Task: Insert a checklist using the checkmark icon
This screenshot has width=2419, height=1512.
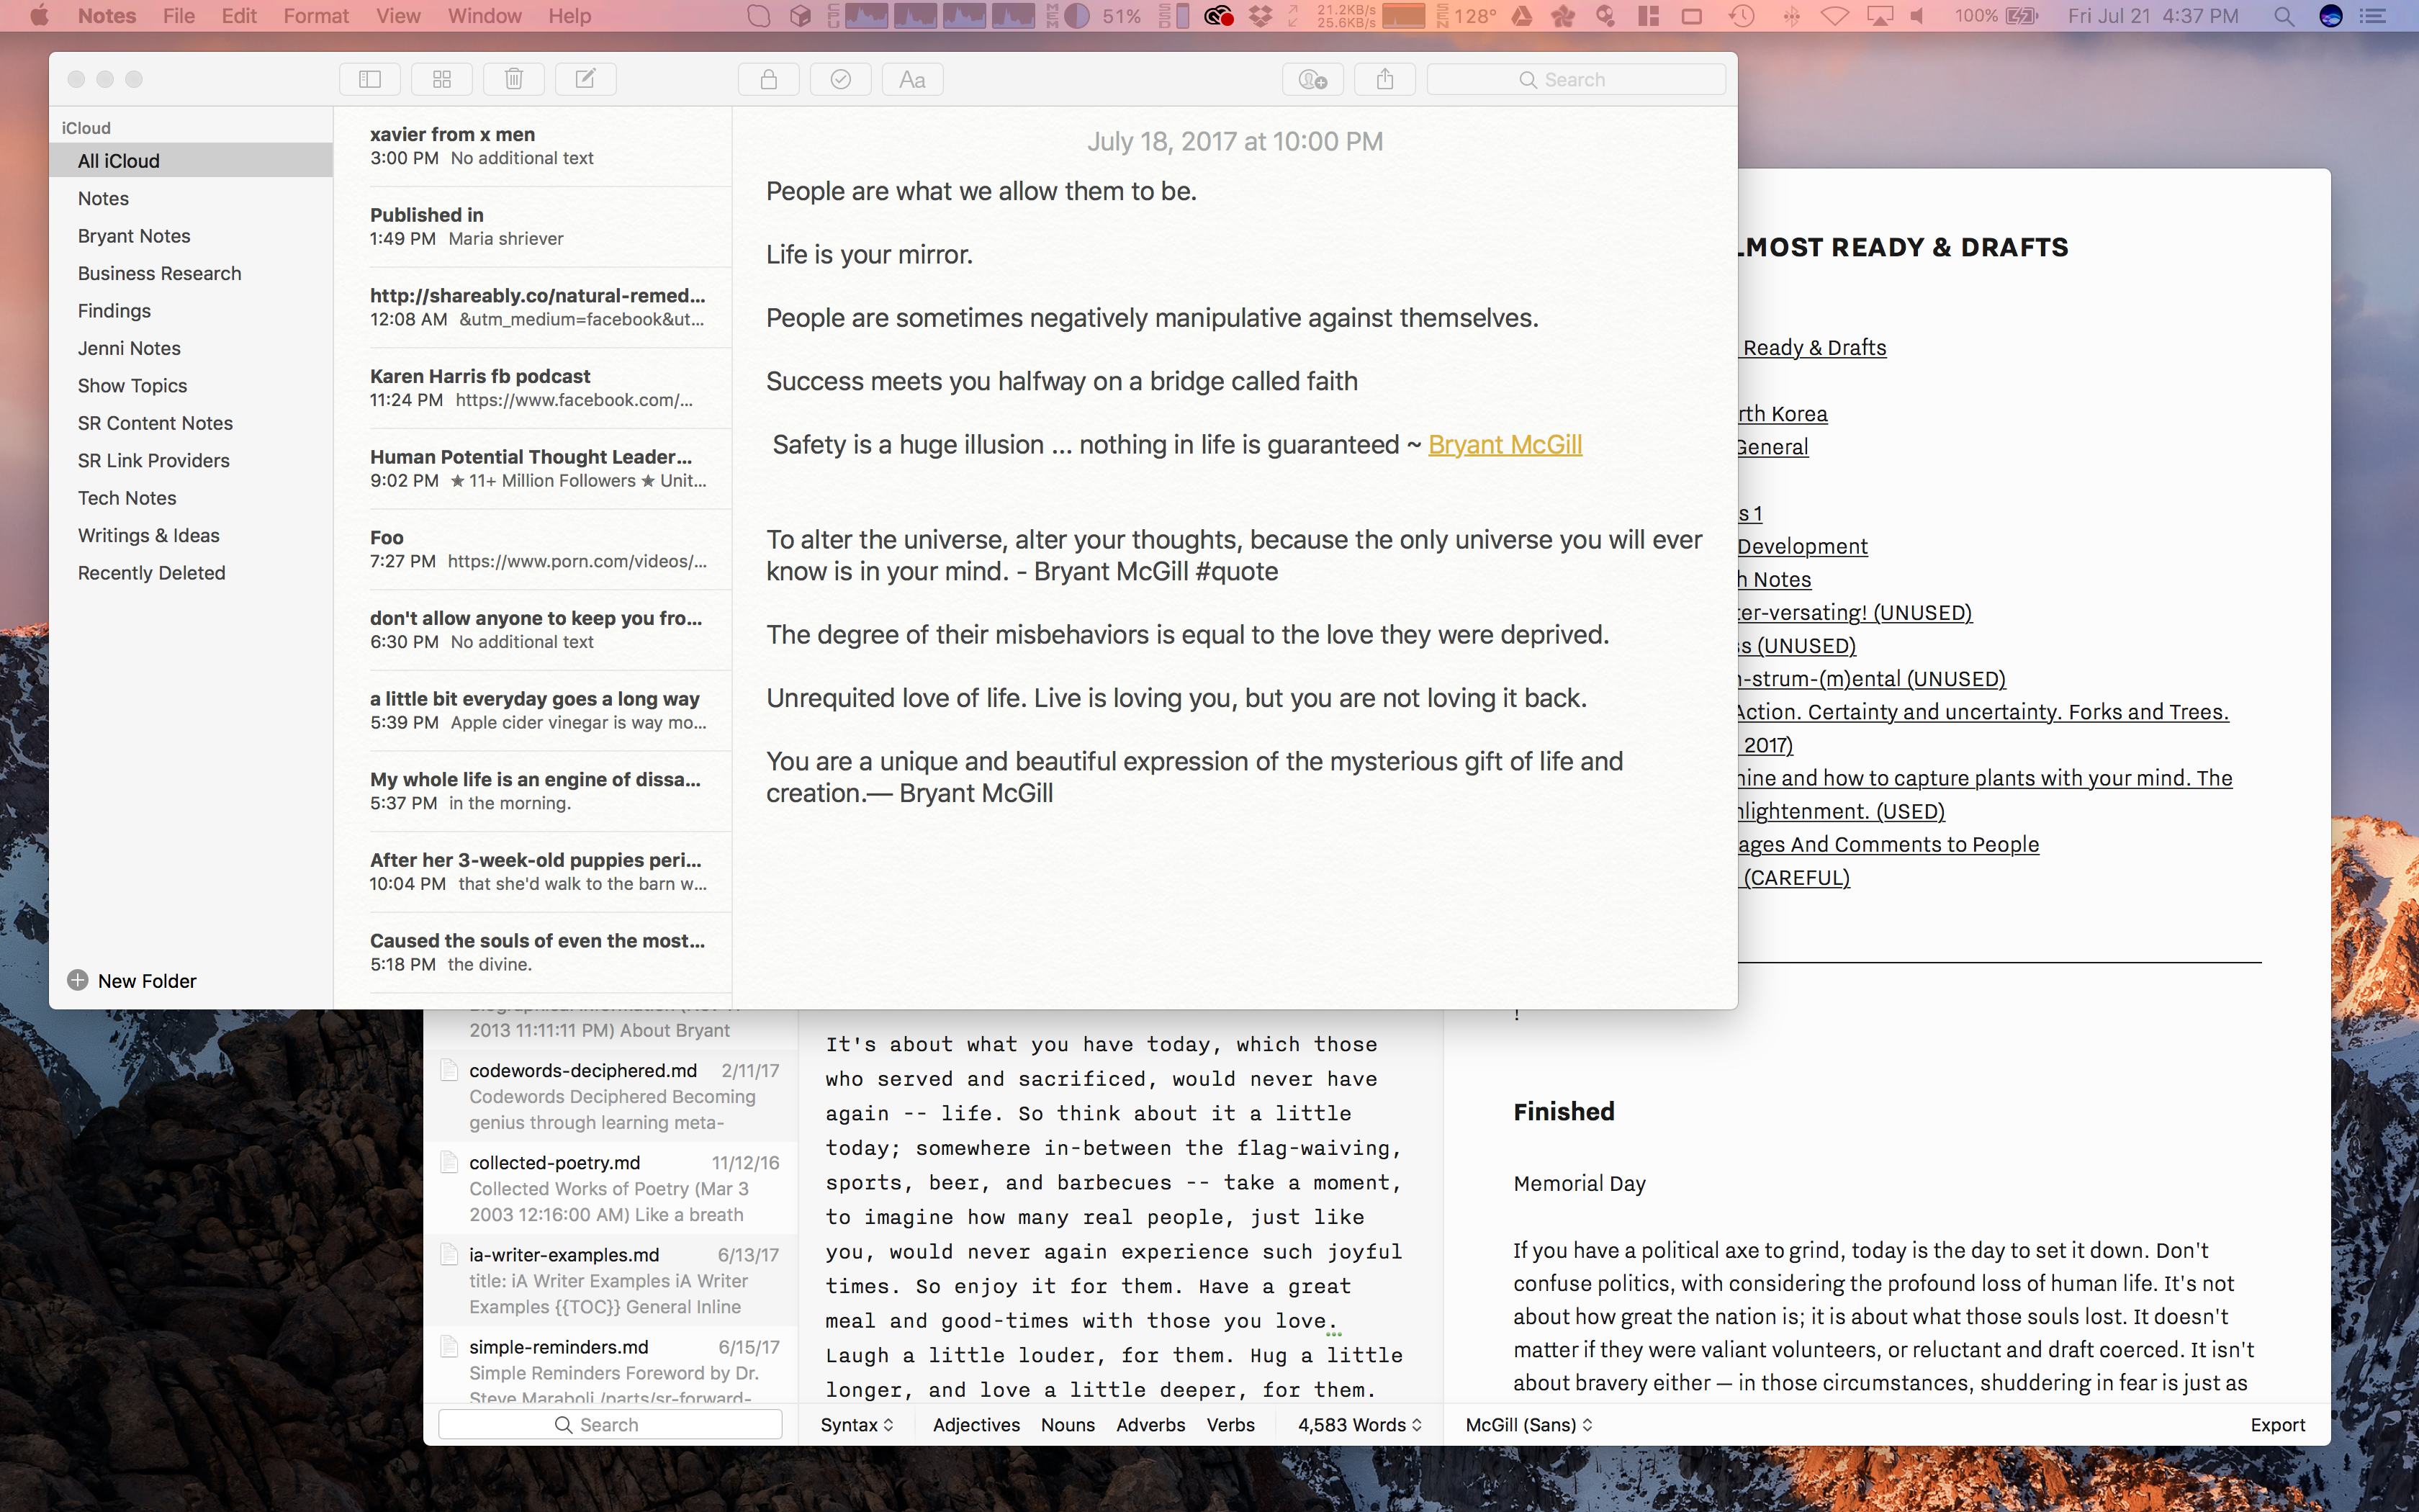Action: tap(841, 79)
